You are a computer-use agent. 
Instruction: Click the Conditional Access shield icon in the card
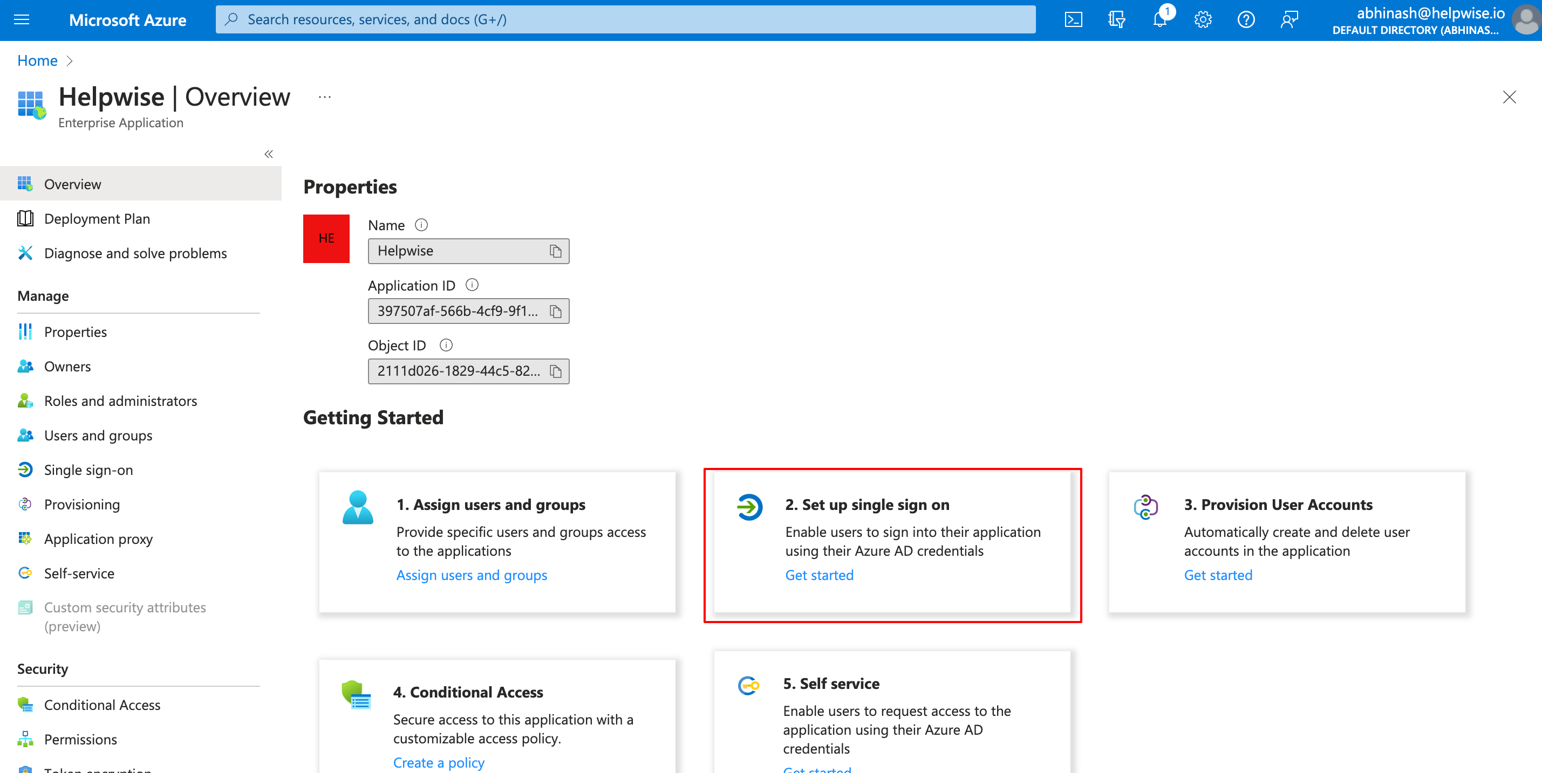click(x=356, y=695)
